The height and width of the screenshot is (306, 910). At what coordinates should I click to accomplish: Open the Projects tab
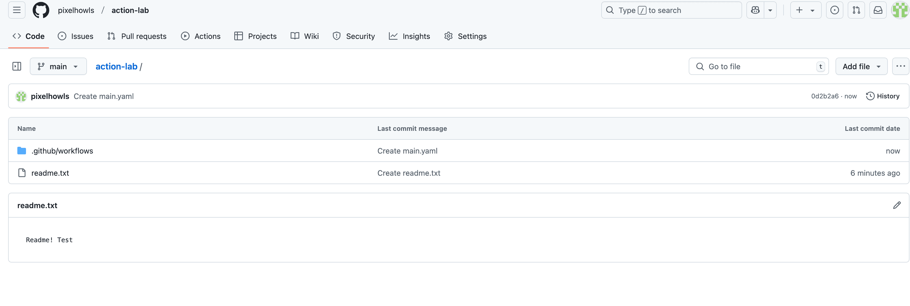pyautogui.click(x=255, y=36)
